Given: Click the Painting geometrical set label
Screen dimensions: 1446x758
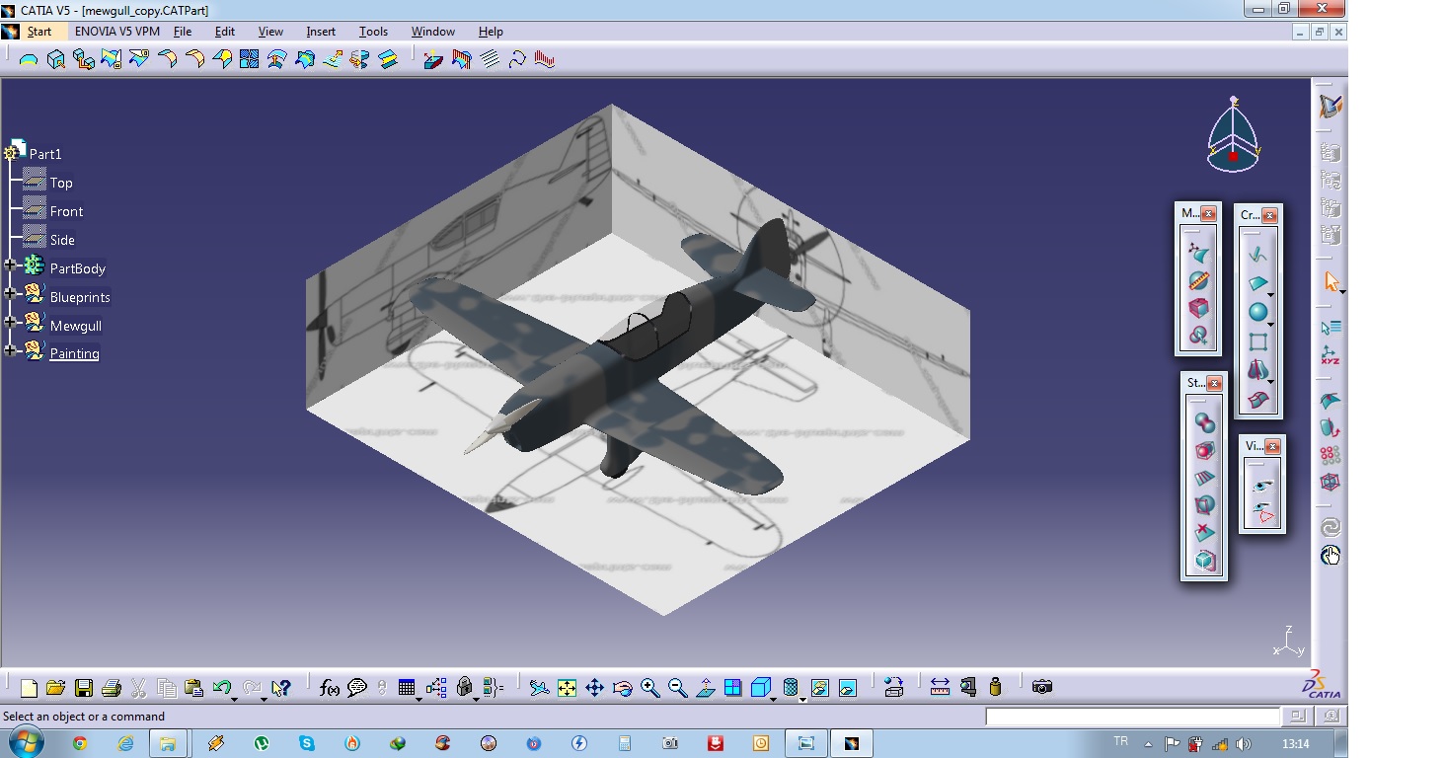Looking at the screenshot, I should (x=74, y=353).
